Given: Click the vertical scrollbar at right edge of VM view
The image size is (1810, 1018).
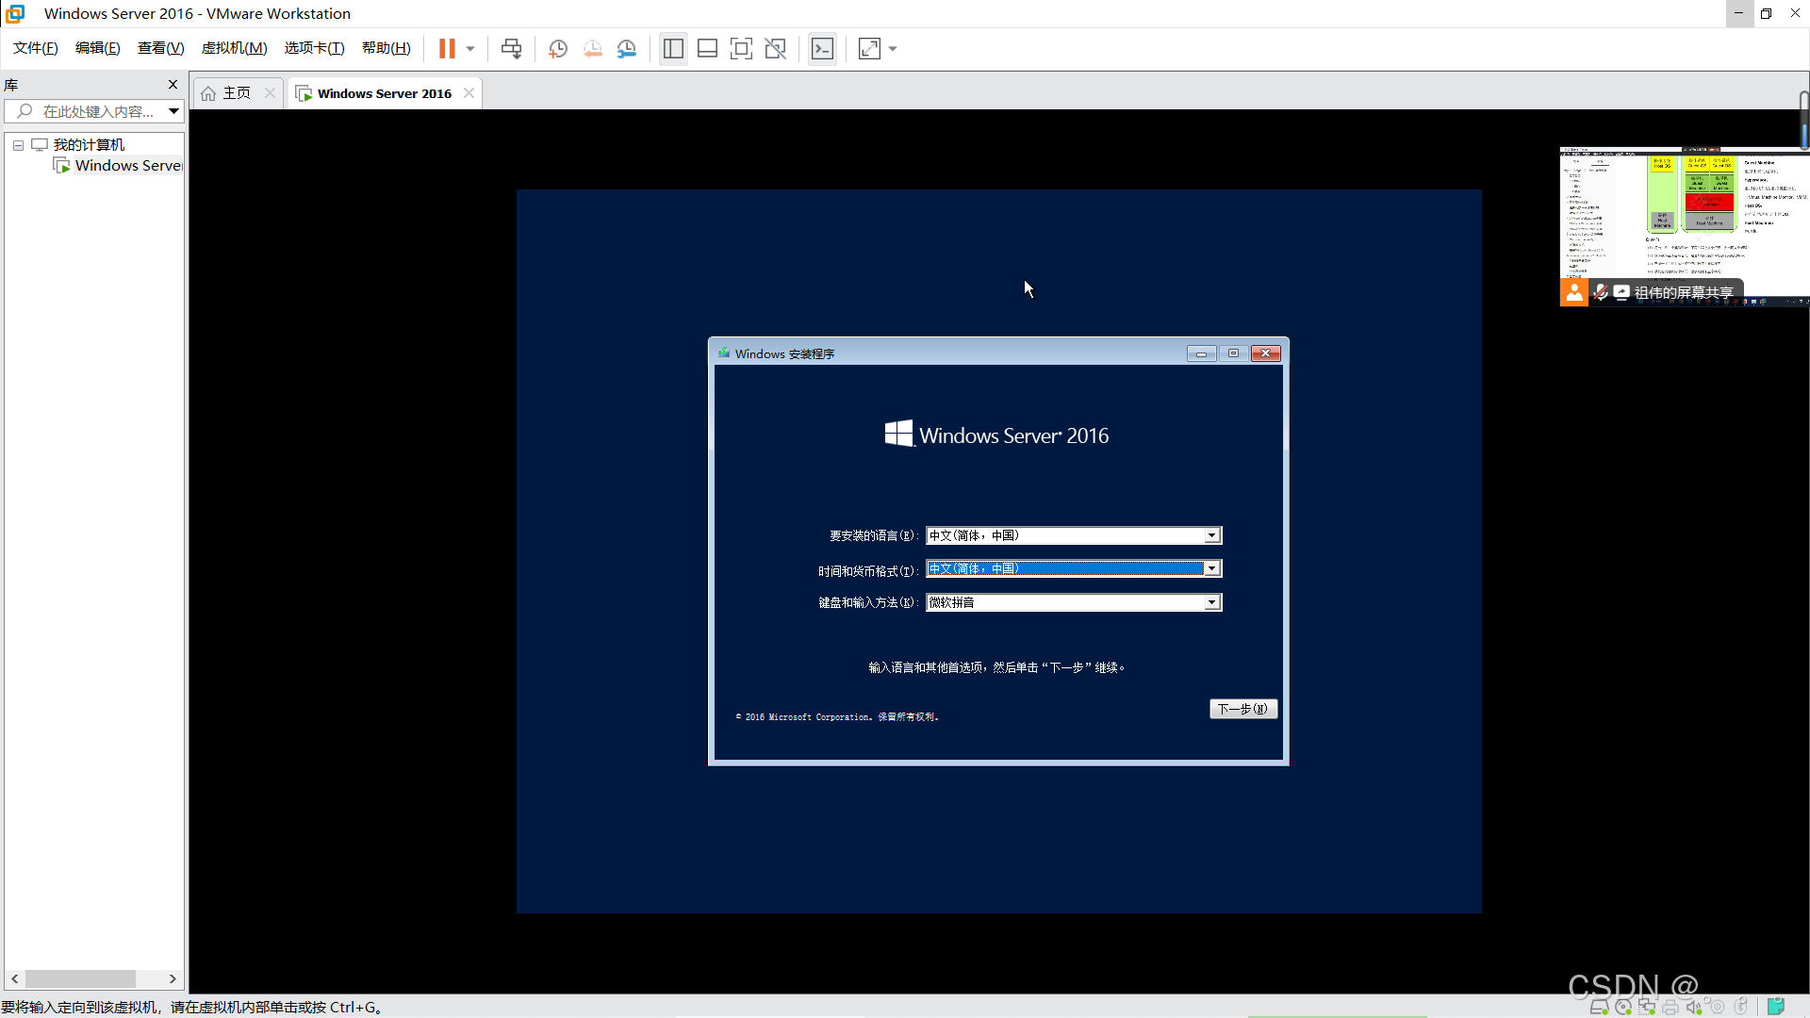Looking at the screenshot, I should 1803,121.
